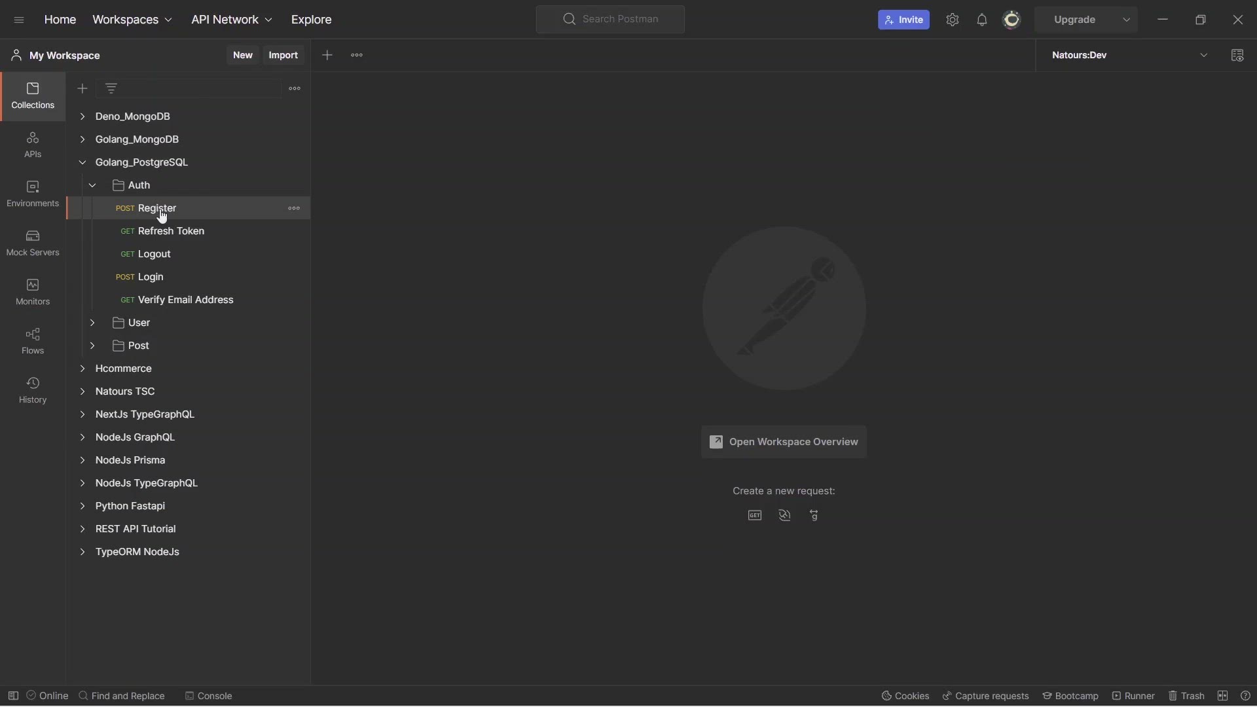Collapse the Auth folder
The image size is (1257, 707).
[92, 185]
